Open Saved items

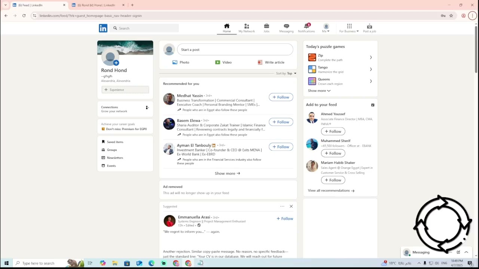[112, 142]
